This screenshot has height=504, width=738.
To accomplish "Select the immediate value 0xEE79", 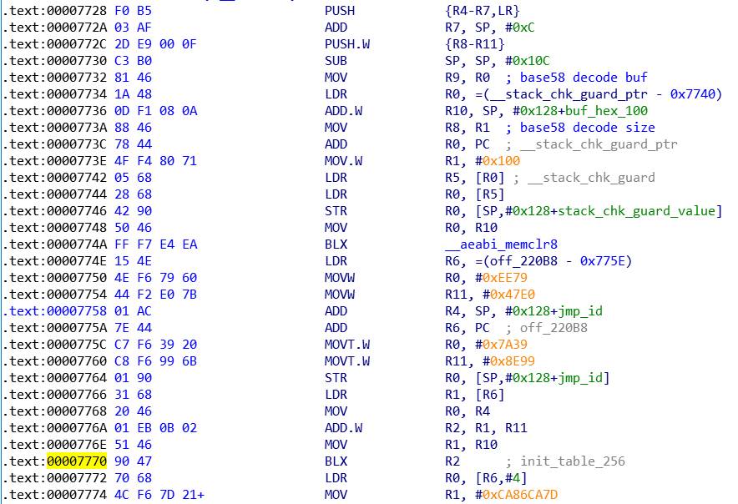I will point(505,278).
